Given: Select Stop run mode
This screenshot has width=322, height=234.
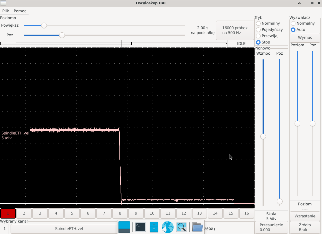Looking at the screenshot, I should tap(263, 42).
